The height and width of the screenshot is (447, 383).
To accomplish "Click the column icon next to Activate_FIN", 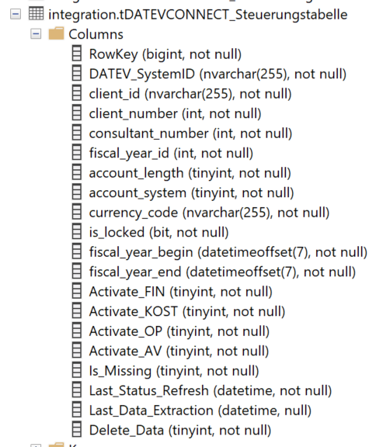I will 76,291.
